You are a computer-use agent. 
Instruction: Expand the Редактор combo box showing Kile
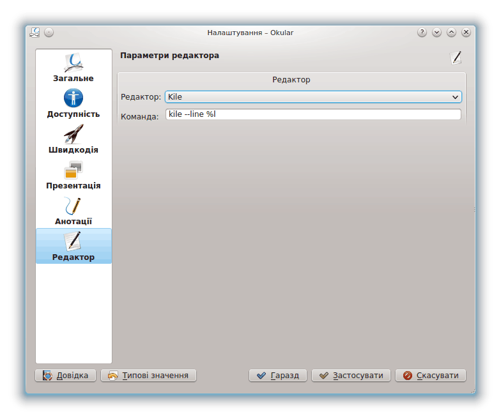pyautogui.click(x=313, y=97)
